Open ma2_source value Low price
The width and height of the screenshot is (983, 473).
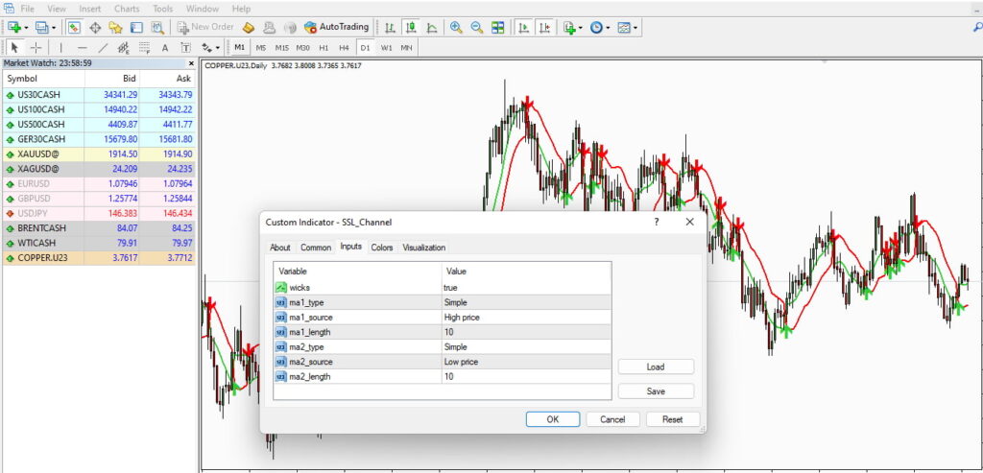tap(526, 362)
